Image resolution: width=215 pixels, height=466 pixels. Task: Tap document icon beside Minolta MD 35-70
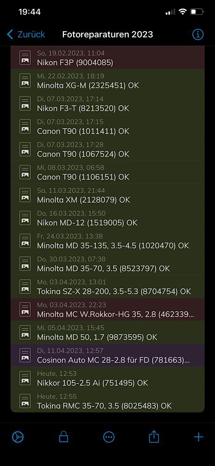[25, 264]
